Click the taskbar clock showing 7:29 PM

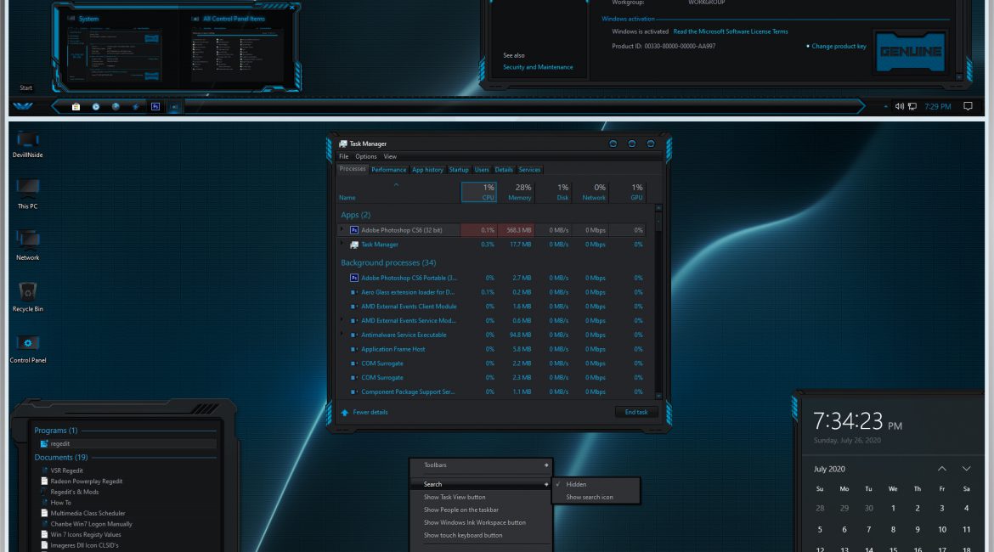(x=938, y=106)
